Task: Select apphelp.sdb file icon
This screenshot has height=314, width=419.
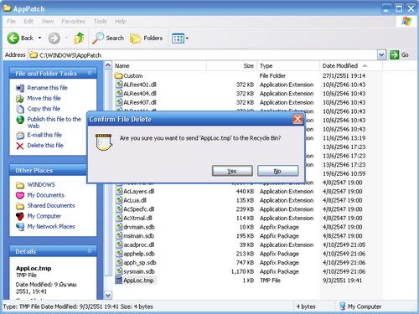Action: [x=119, y=254]
